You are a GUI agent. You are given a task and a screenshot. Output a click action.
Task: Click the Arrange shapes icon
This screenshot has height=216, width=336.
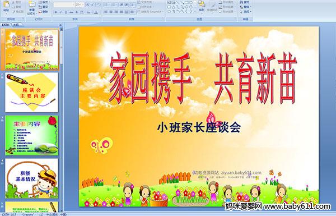point(202,6)
